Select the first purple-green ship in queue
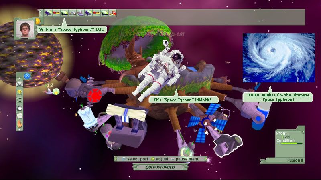 click(x=48, y=13)
